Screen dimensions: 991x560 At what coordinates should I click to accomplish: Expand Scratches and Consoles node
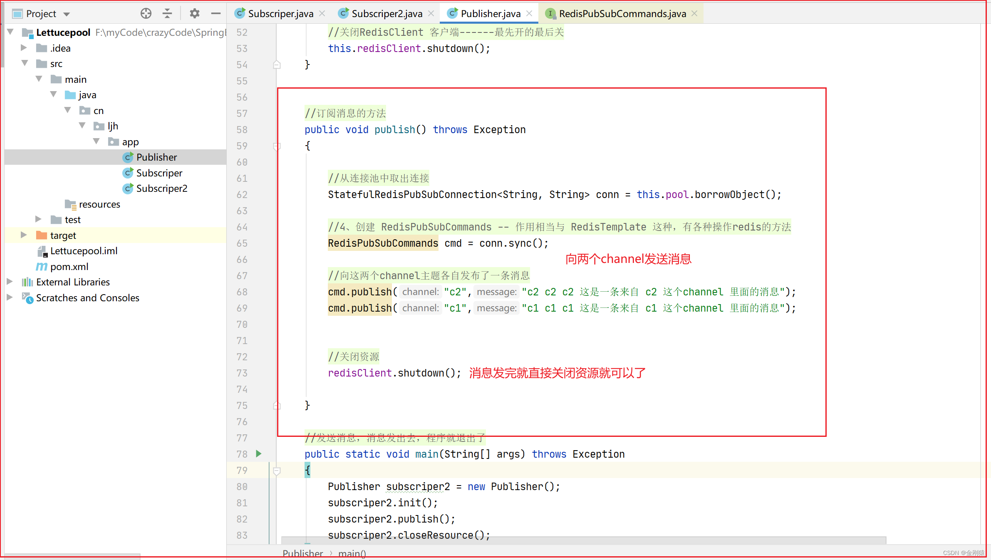tap(10, 297)
